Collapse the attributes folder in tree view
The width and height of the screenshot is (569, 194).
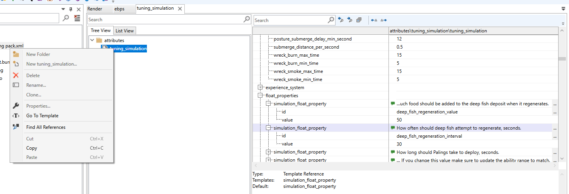[92, 40]
